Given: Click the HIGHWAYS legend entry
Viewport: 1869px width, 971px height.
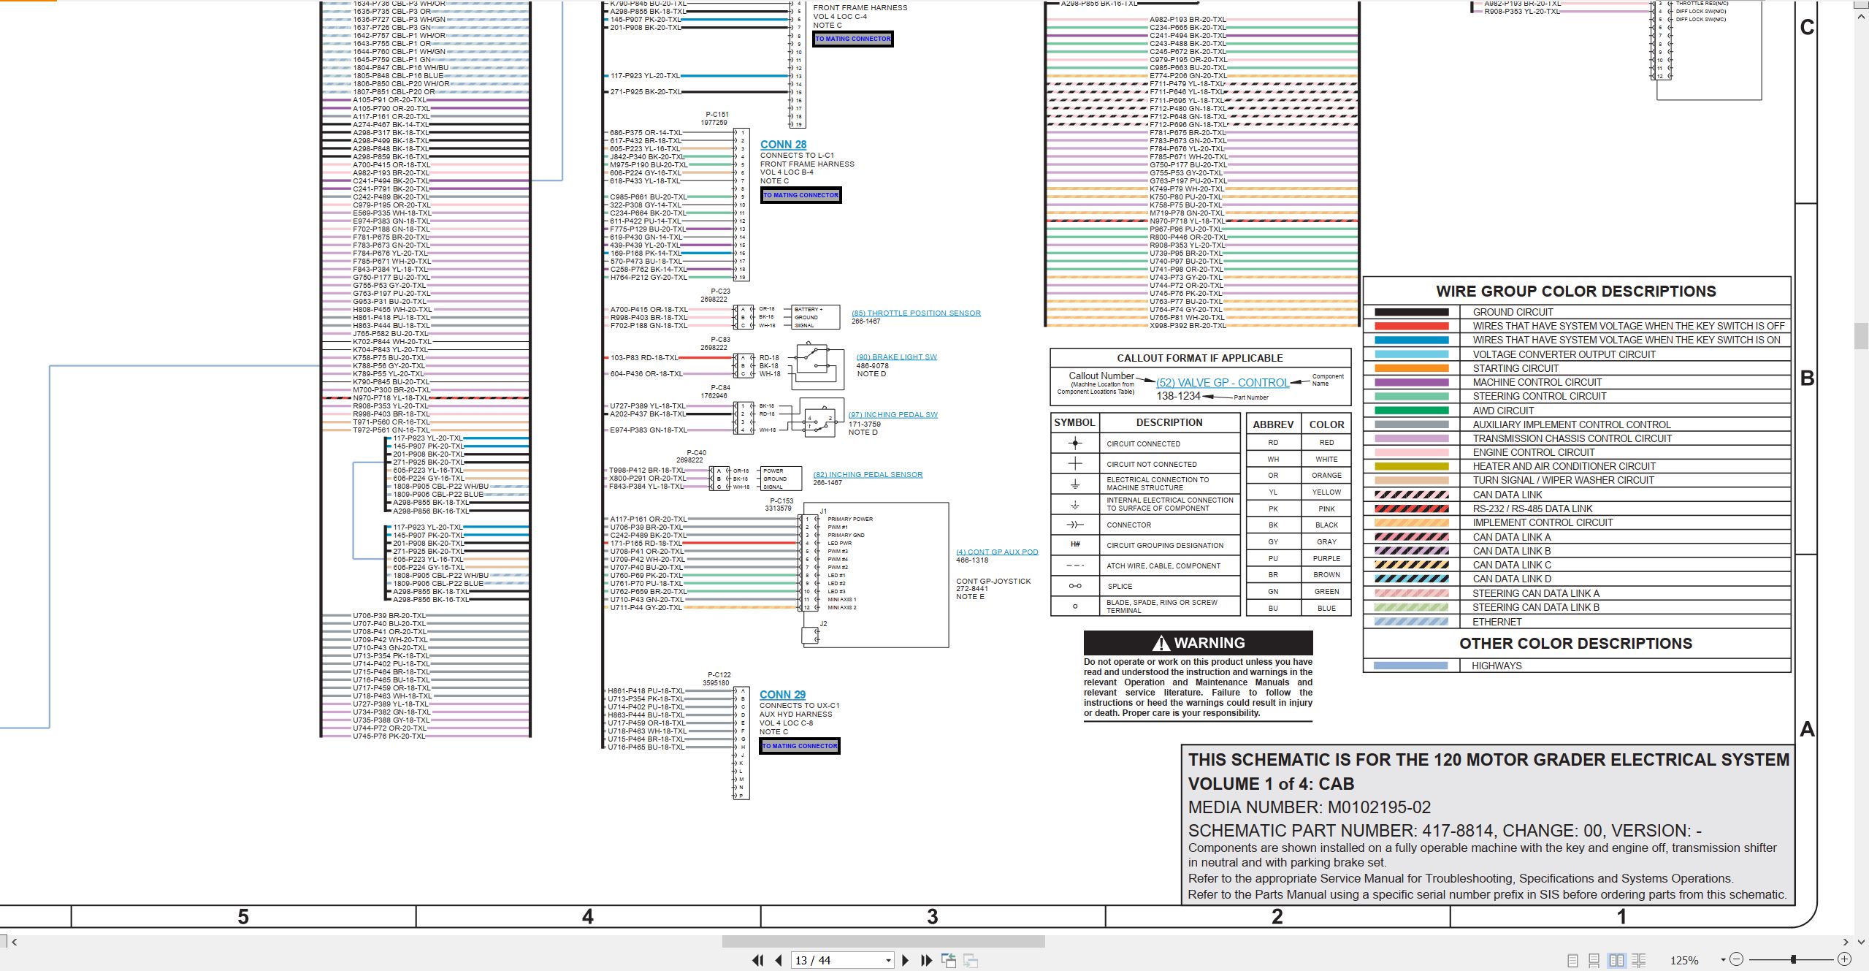Looking at the screenshot, I should click(1497, 666).
